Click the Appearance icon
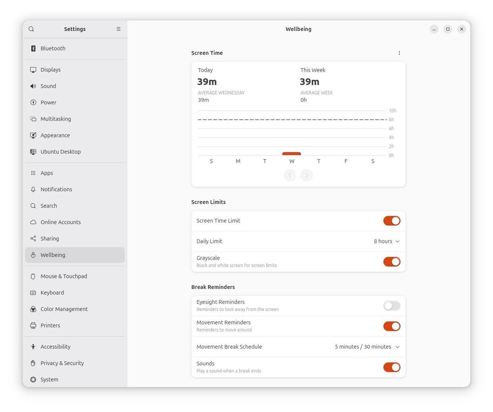Image resolution: width=493 pixels, height=412 pixels. [x=33, y=135]
